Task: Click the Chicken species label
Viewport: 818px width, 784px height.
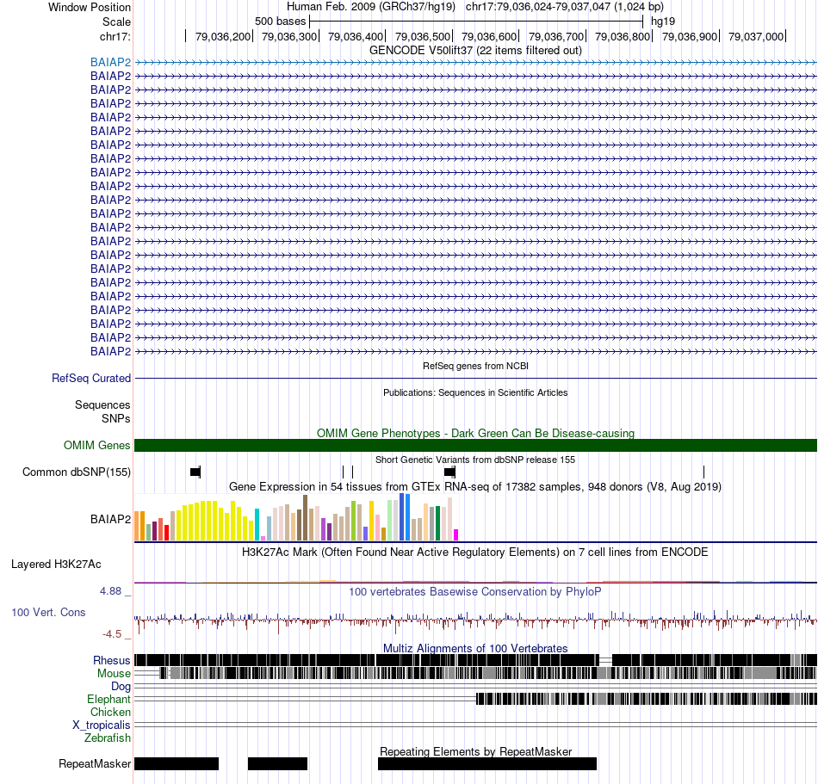Action: [x=110, y=712]
